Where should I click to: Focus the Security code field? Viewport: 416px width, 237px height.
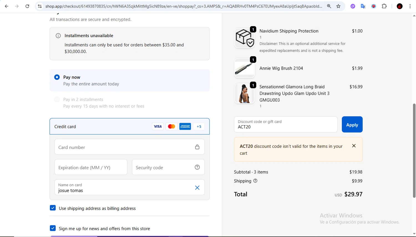[168, 167]
